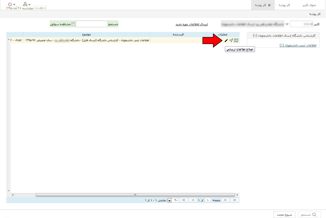The width and height of the screenshot is (326, 218).
Task: Select the inactive کار پوشه tab
Action: pyautogui.click(x=284, y=5)
